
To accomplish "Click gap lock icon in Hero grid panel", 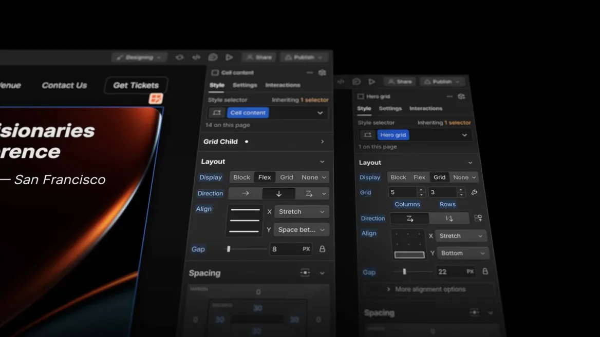I will pyautogui.click(x=485, y=271).
